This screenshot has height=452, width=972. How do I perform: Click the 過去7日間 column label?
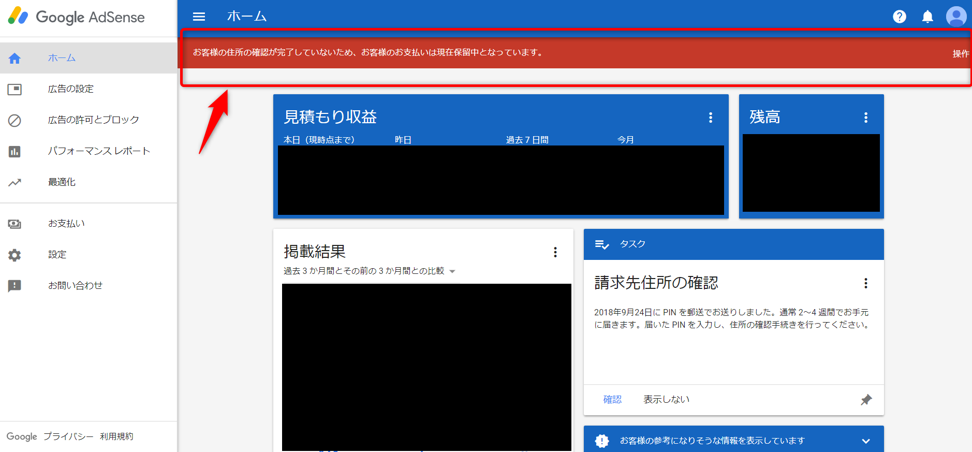click(527, 140)
